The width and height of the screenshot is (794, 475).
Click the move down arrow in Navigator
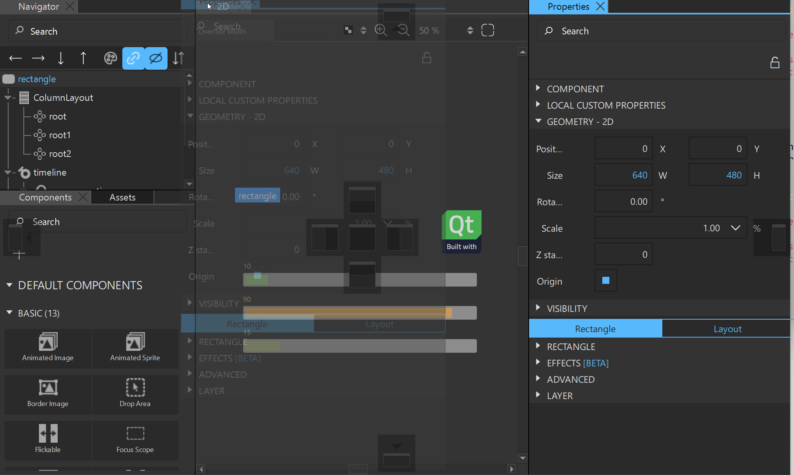pyautogui.click(x=61, y=58)
